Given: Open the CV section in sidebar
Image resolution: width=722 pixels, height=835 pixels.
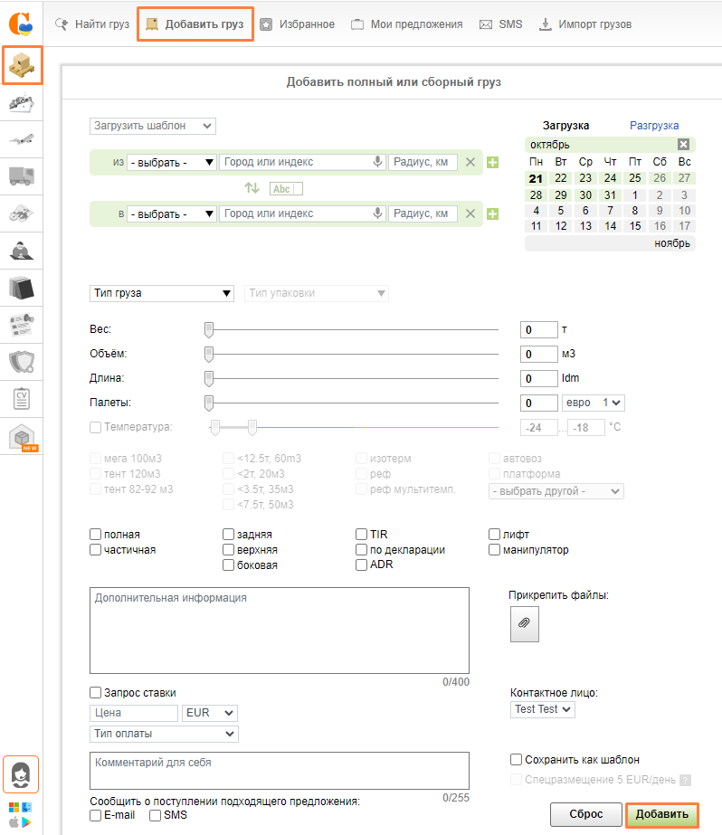Looking at the screenshot, I should pos(22,398).
